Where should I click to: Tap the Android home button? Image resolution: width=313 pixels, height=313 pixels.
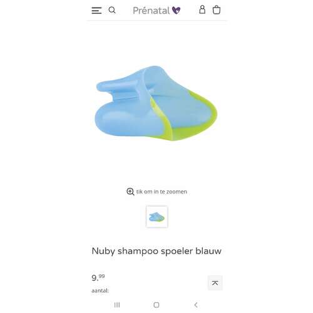click(x=156, y=305)
